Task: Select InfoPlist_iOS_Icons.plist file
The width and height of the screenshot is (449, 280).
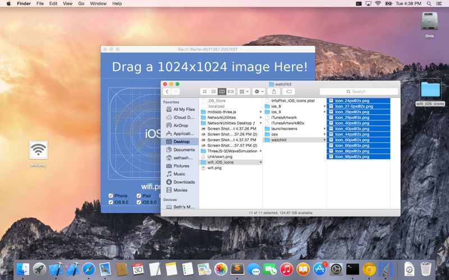Action: (295, 101)
